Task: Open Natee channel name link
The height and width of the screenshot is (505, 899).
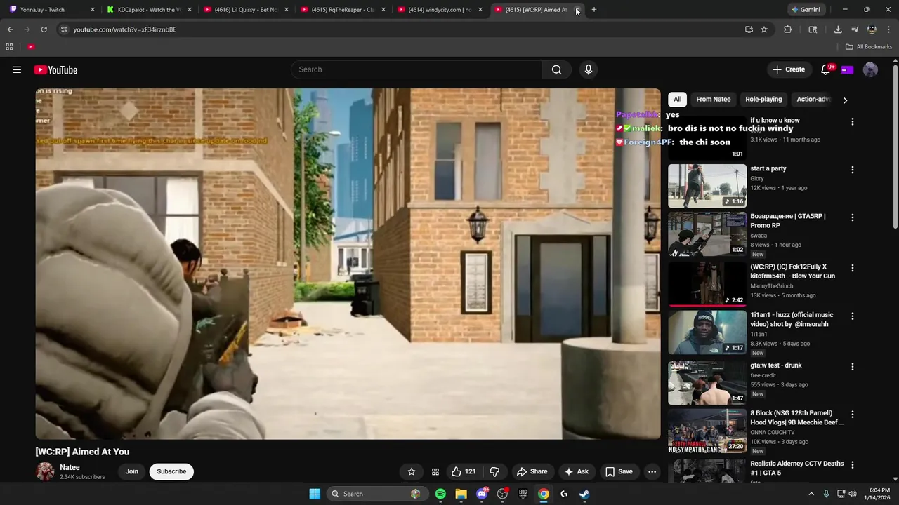Action: 70,467
